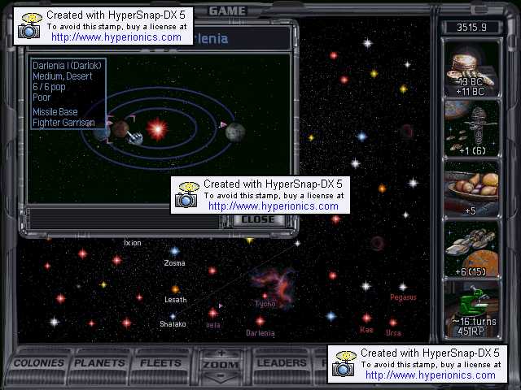Click the Darlenia I (Darlok) planet name
Viewport: 521px width, 390px height.
pos(67,66)
